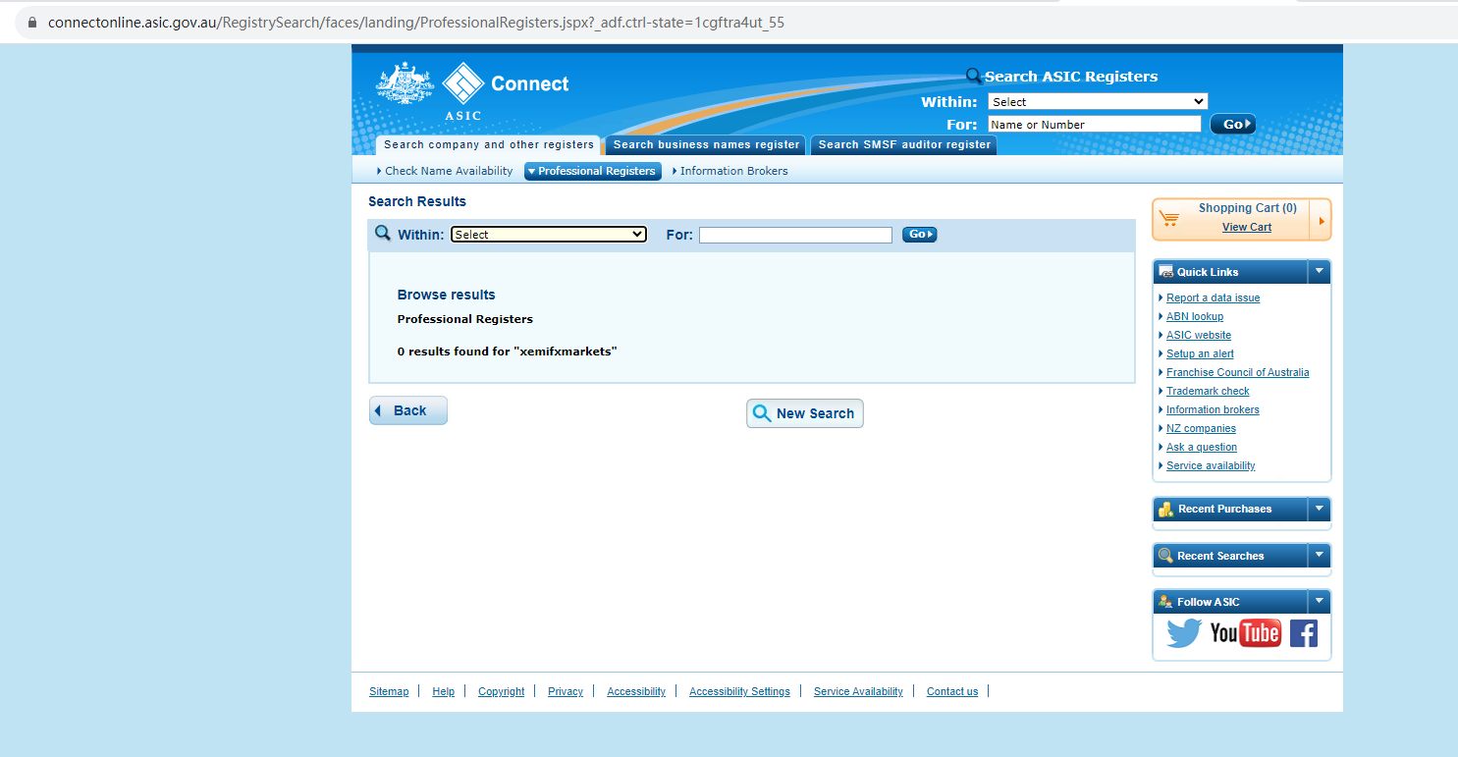Collapse the Follow ASIC panel
The image size is (1458, 757).
click(x=1320, y=602)
